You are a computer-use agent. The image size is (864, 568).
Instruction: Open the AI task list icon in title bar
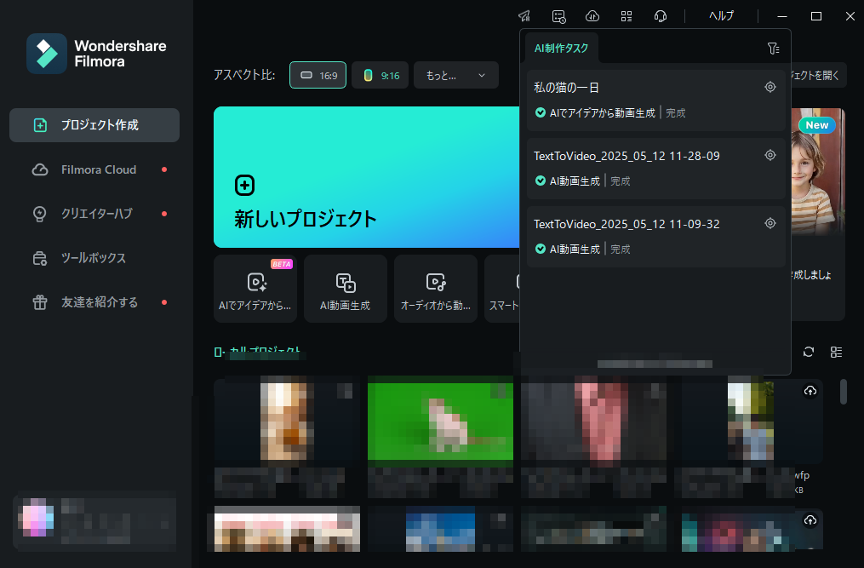coord(558,16)
